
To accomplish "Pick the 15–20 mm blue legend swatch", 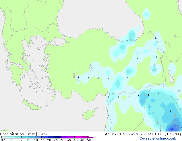I will (44, 137).
